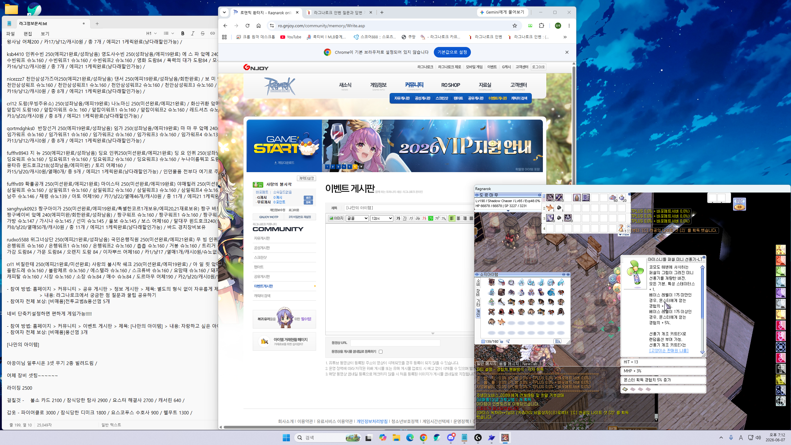The width and height of the screenshot is (791, 445).
Task: Click the Chrome address bar URL
Action: pos(321,26)
